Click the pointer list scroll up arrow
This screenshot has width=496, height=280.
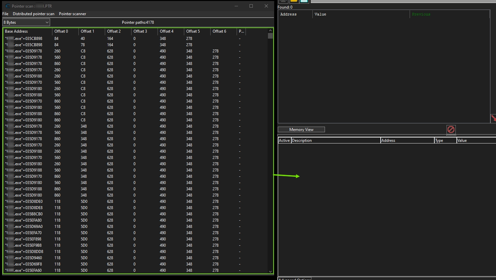point(270,30)
